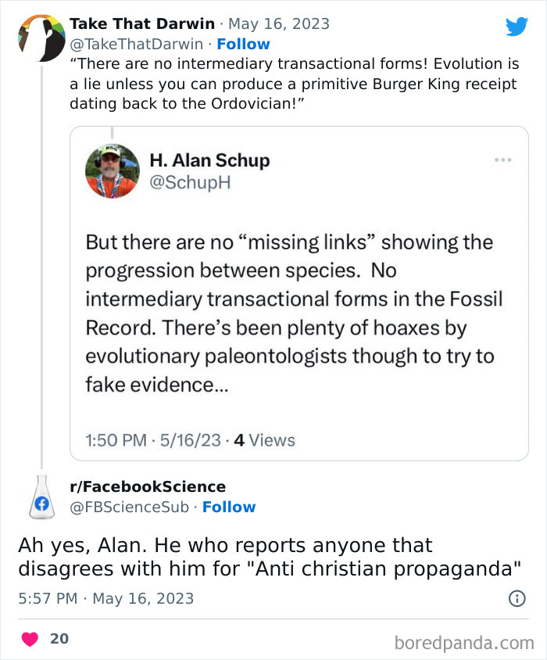
Task: Click the Twitter bird logo
Action: [517, 26]
